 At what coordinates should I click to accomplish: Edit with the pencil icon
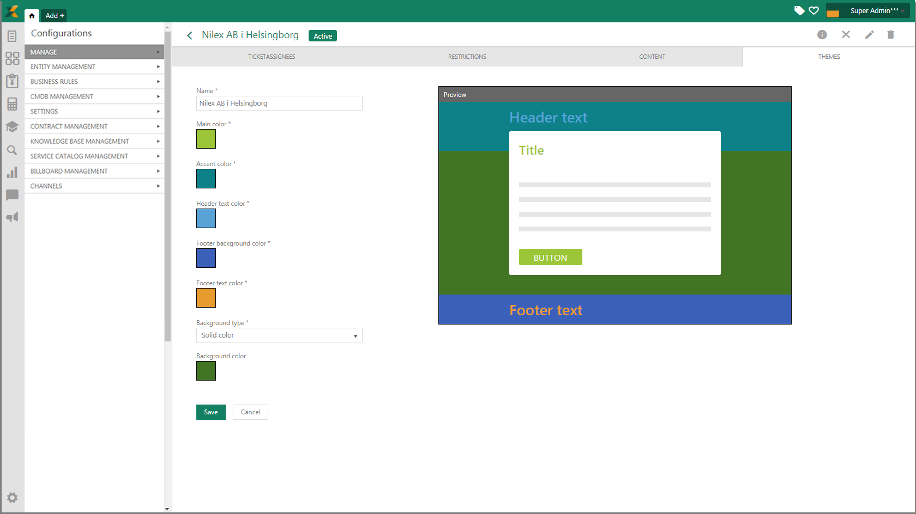coord(870,35)
